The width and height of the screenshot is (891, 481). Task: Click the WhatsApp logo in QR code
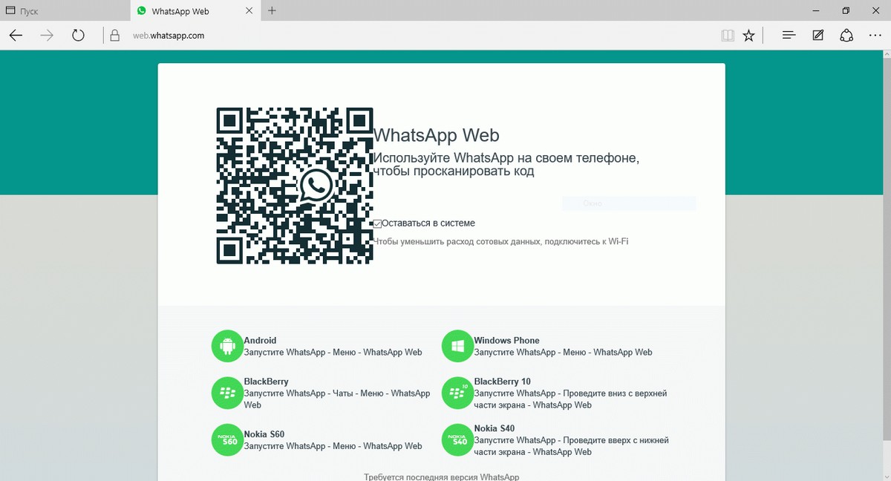[x=317, y=186]
